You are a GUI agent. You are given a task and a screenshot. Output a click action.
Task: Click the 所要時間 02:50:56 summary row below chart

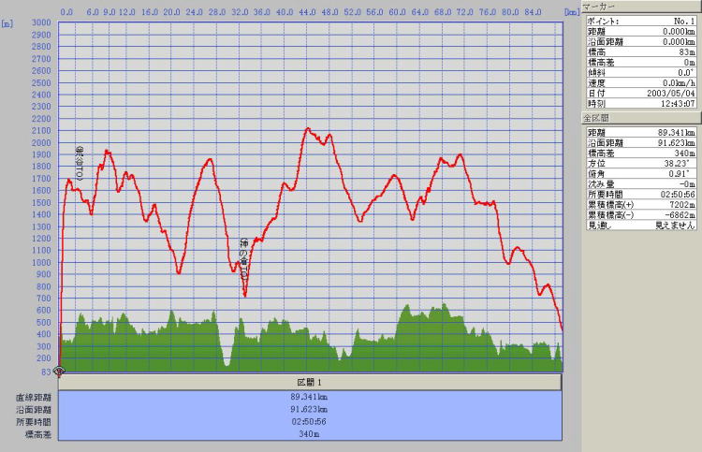tap(310, 421)
